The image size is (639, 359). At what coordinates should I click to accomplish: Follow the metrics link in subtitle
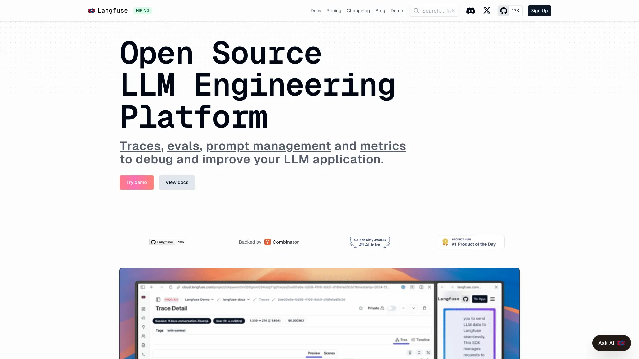(383, 146)
